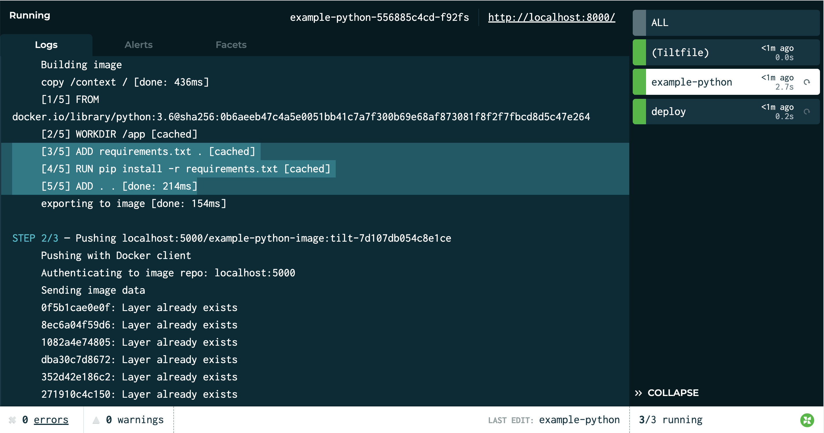Click the underlined errors count link
Screen dimensions: 824x433
[51, 419]
